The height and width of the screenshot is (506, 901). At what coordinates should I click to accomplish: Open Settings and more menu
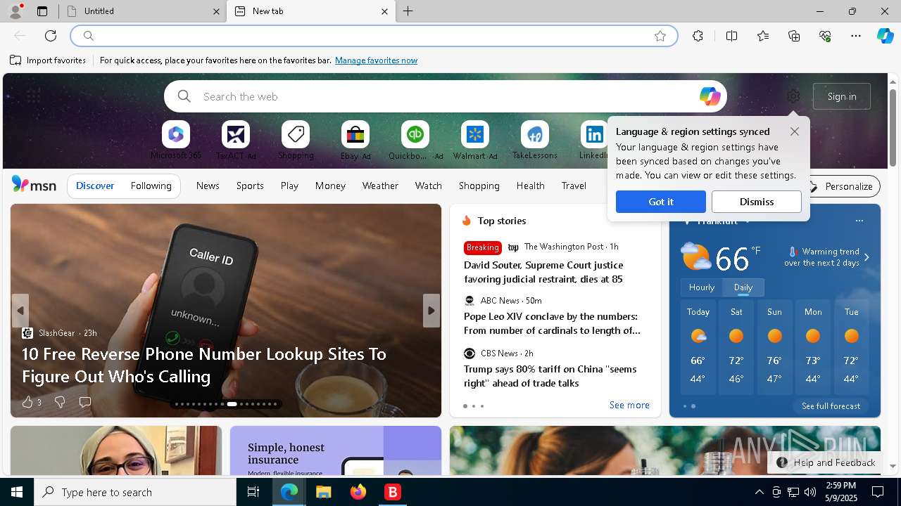(856, 36)
